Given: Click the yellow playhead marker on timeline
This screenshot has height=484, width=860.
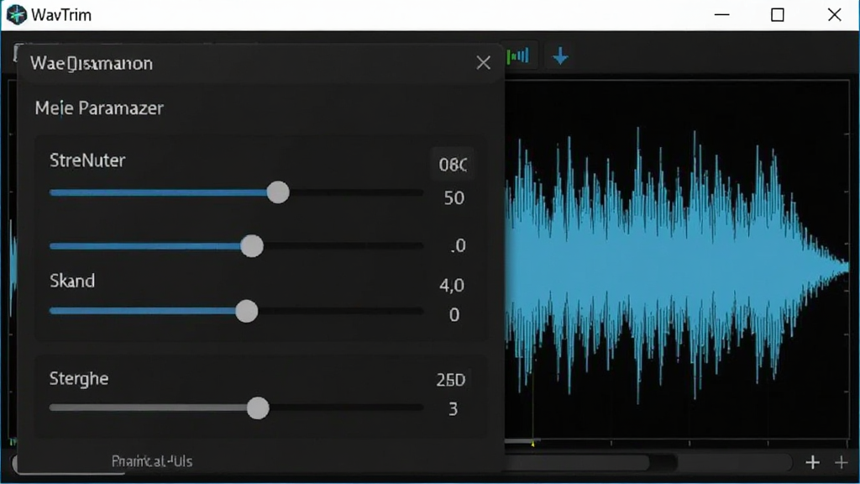Looking at the screenshot, I should pyautogui.click(x=532, y=443).
